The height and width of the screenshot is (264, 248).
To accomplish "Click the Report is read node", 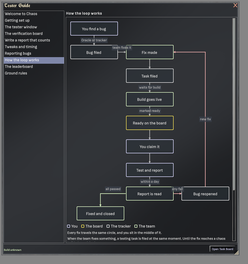I will pos(150,194).
